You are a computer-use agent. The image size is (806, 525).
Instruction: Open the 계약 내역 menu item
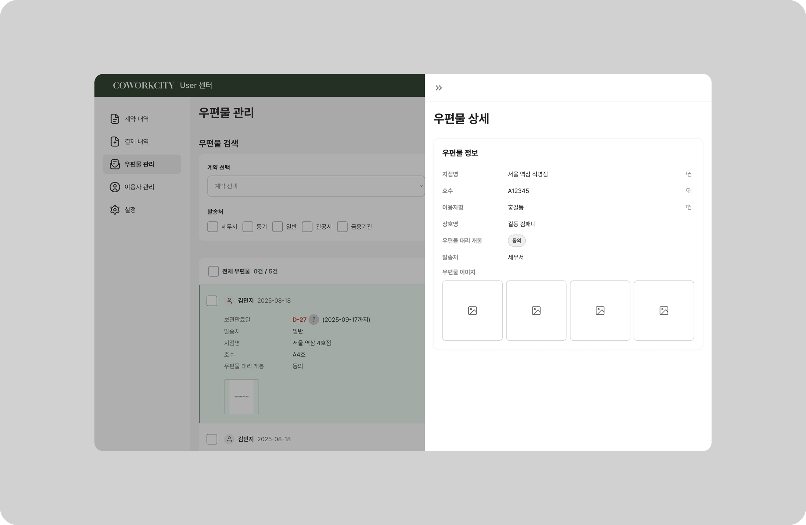tap(136, 119)
